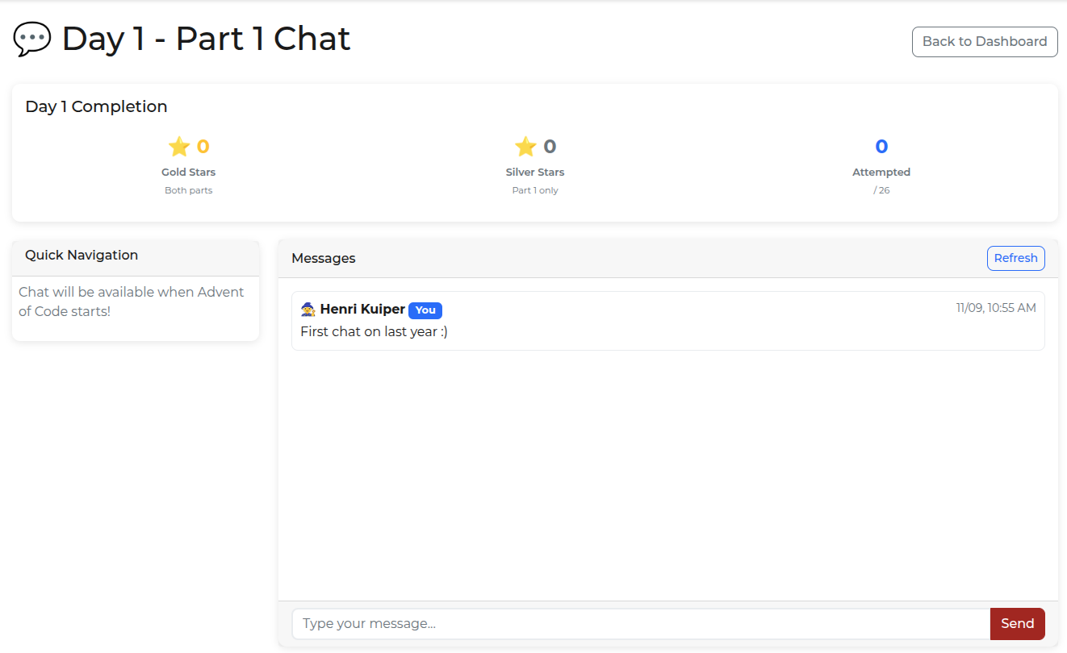Click the gold star icon
The height and width of the screenshot is (653, 1067).
tap(178, 147)
